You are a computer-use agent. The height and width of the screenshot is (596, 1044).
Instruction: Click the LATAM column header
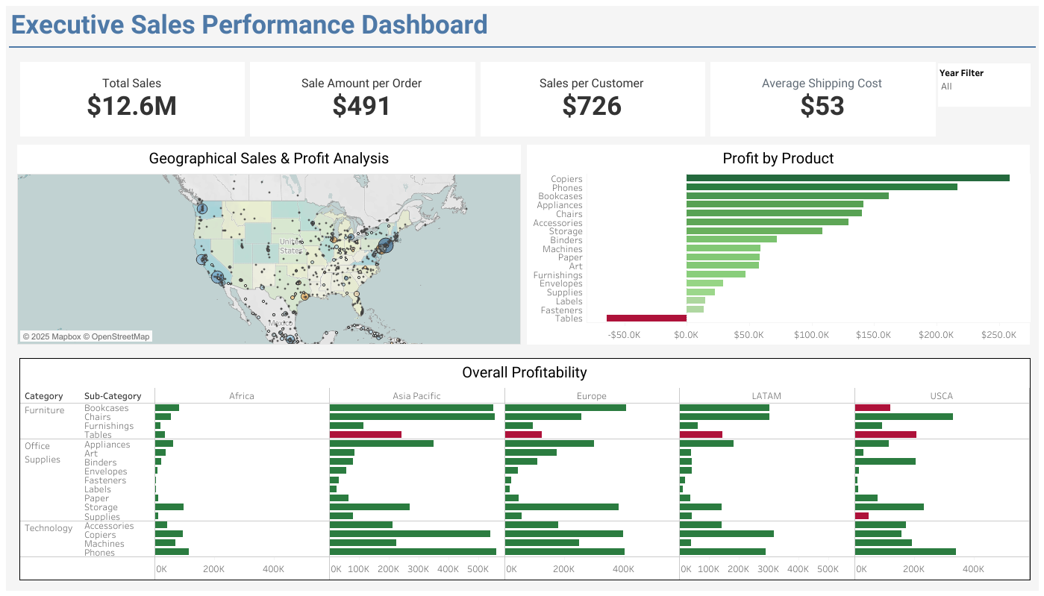pos(766,396)
